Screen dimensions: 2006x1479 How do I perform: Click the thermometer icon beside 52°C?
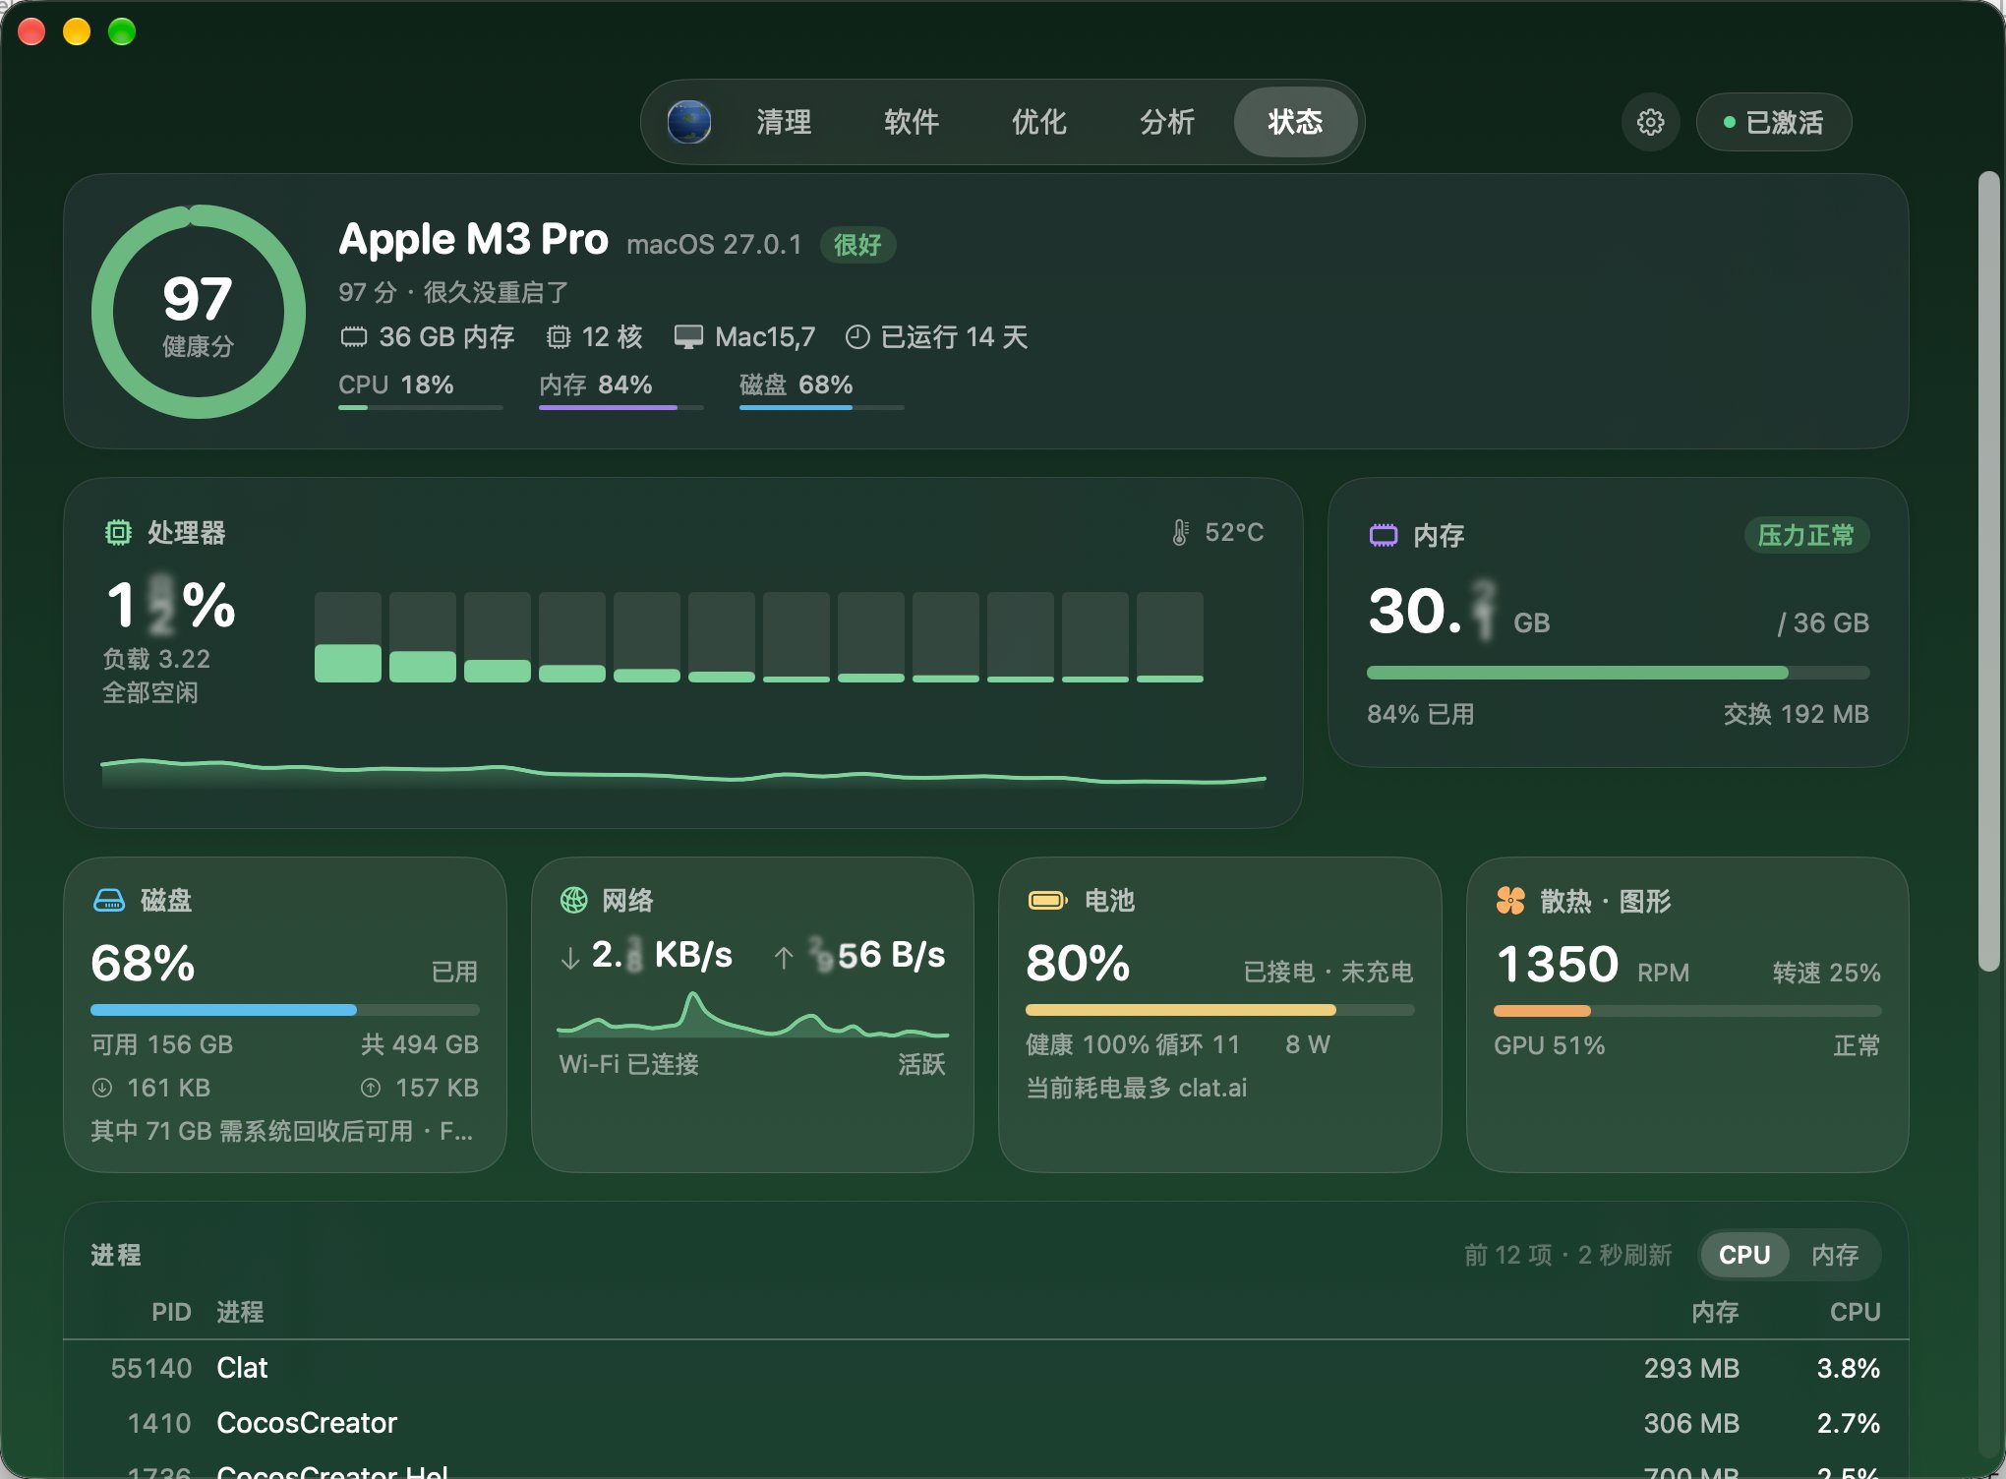[1180, 532]
